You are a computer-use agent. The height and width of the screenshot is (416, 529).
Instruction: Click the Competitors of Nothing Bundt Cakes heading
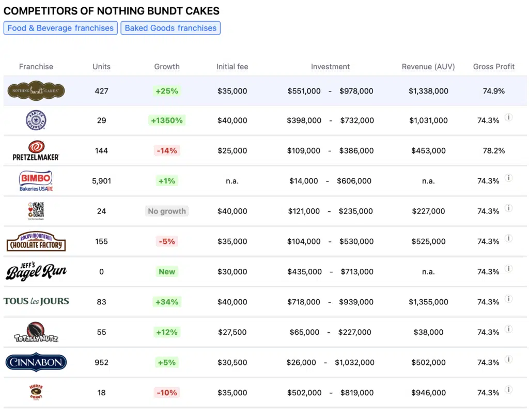point(112,11)
